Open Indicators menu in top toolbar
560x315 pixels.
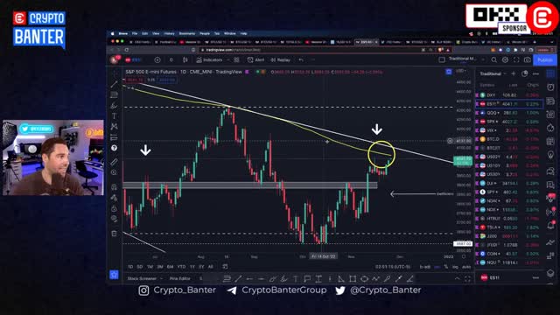(x=209, y=60)
